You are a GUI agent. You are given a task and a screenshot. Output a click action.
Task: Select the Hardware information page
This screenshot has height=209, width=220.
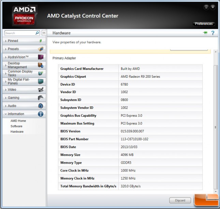17,132
